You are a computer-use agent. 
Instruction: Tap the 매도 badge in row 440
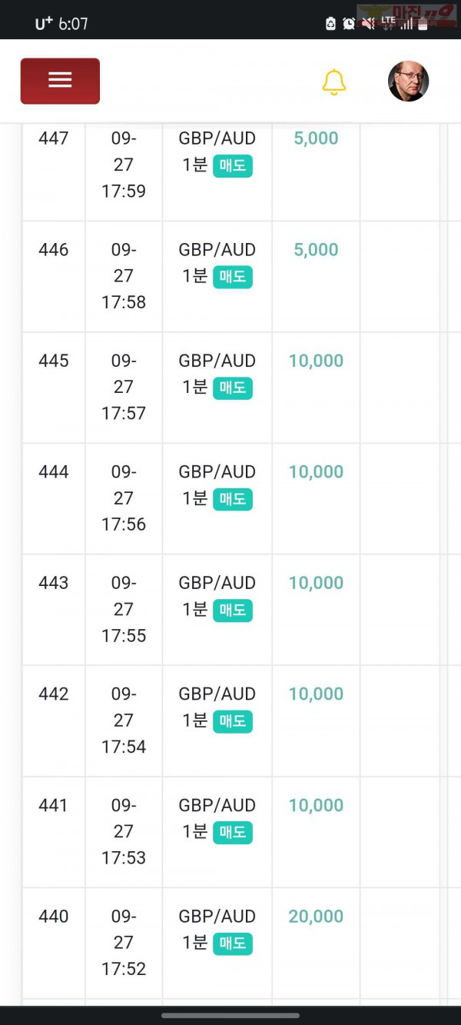click(233, 943)
